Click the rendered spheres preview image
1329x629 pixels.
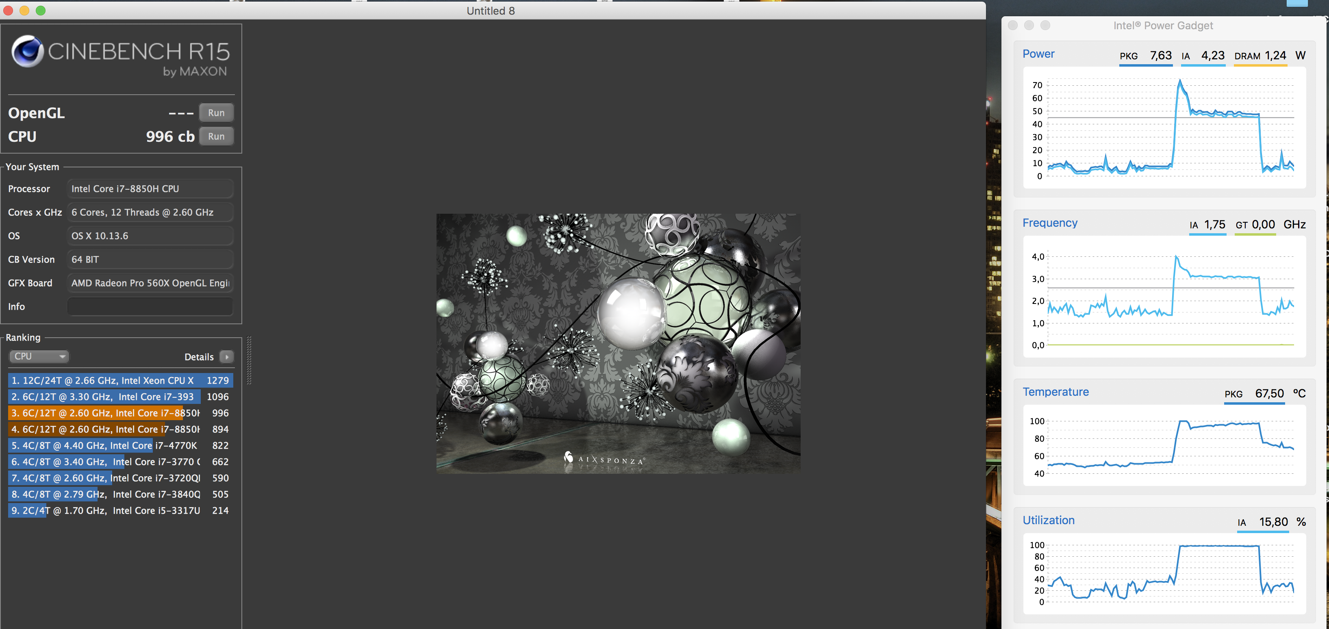(x=618, y=343)
